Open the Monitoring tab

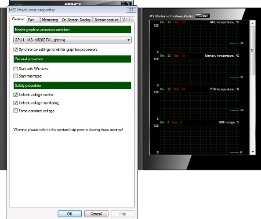50,20
